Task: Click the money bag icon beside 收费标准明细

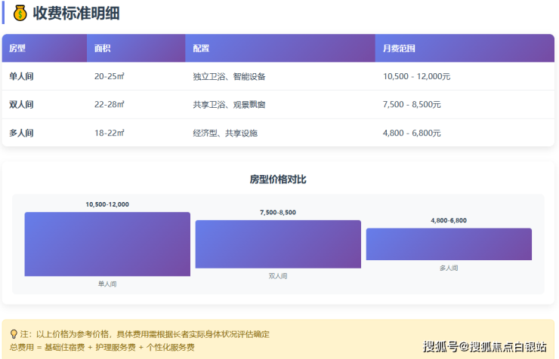Action: coord(20,13)
